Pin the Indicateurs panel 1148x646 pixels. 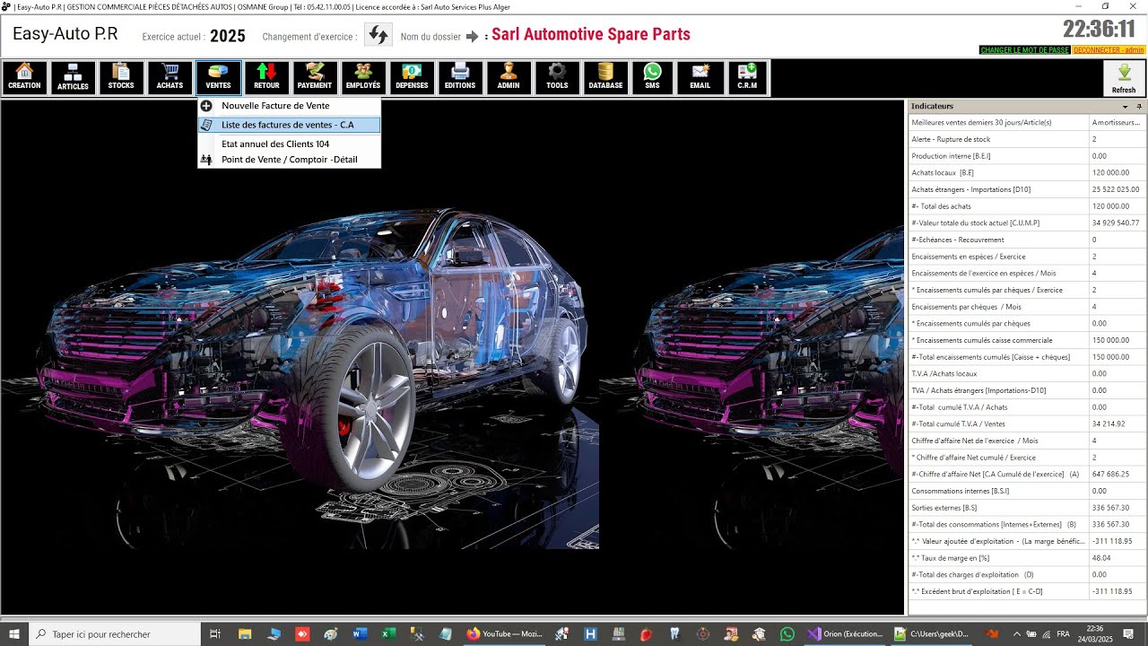click(1139, 106)
